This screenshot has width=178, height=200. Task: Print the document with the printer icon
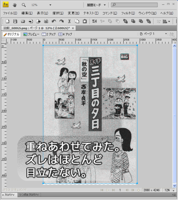46,21
